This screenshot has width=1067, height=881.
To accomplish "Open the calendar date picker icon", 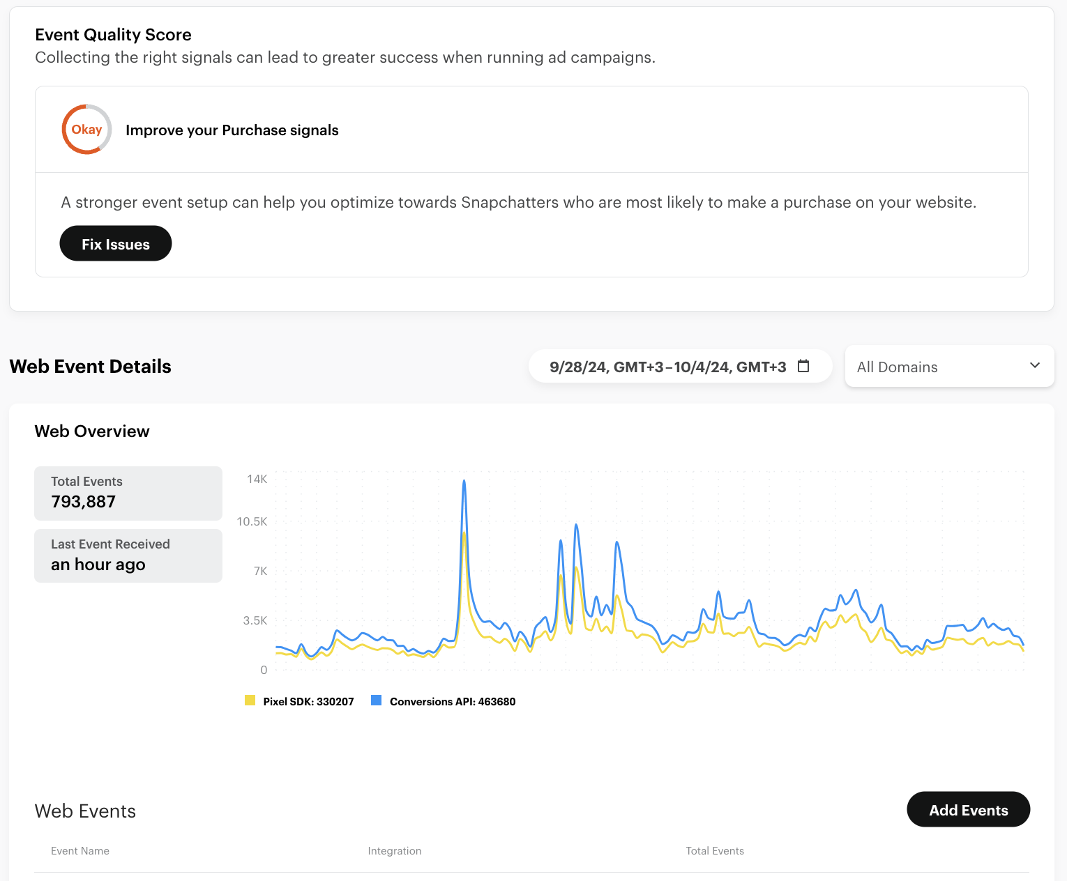I will (803, 366).
